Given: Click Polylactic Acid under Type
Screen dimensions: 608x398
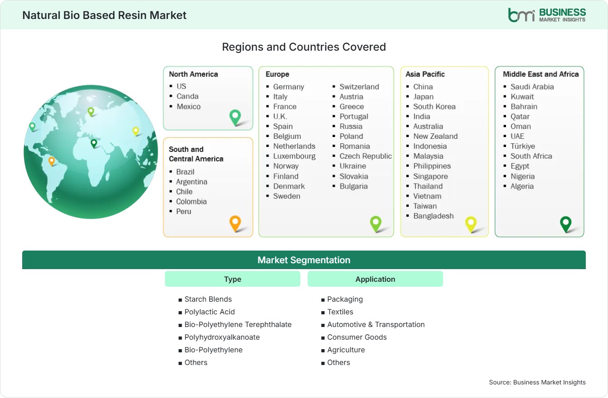Looking at the screenshot, I should pos(210,312).
